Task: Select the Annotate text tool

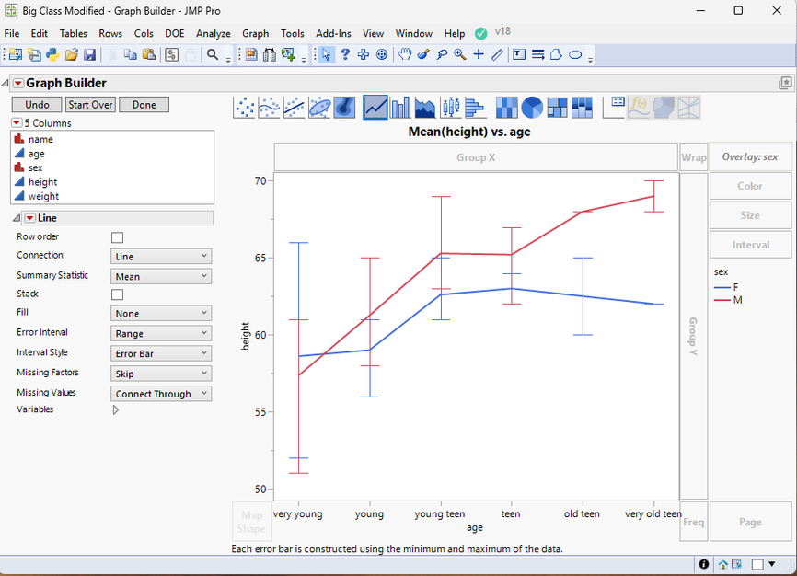Action: tap(519, 54)
